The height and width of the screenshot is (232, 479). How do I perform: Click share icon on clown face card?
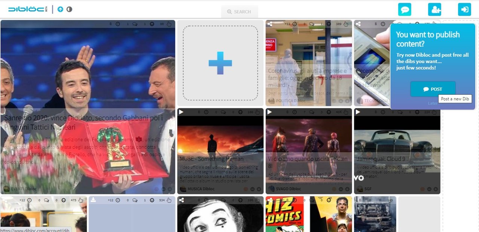[181, 200]
